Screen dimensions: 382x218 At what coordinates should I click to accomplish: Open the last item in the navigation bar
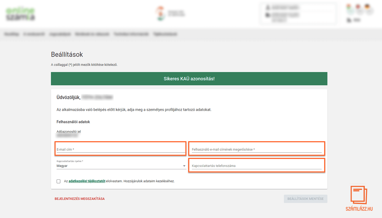pos(165,34)
